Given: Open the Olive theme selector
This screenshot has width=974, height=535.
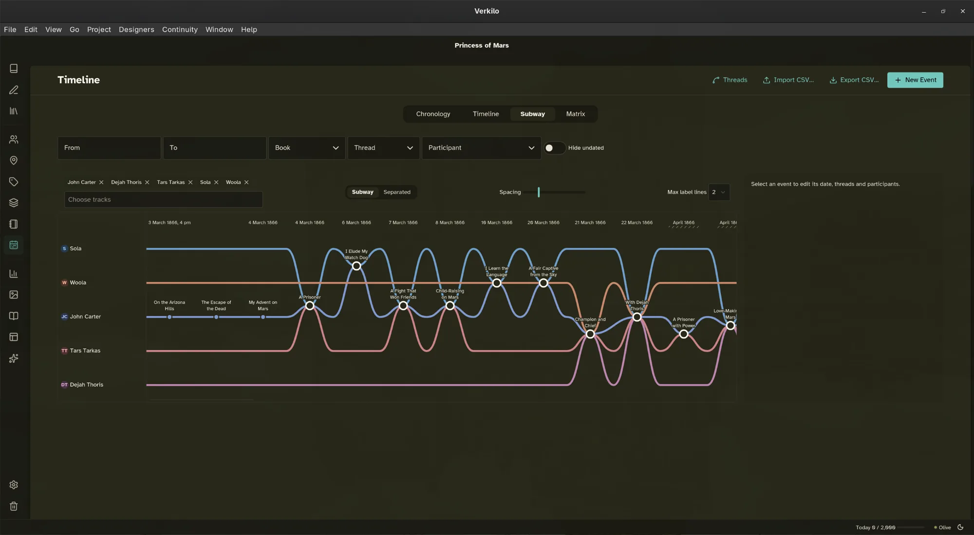Looking at the screenshot, I should click(x=942, y=527).
